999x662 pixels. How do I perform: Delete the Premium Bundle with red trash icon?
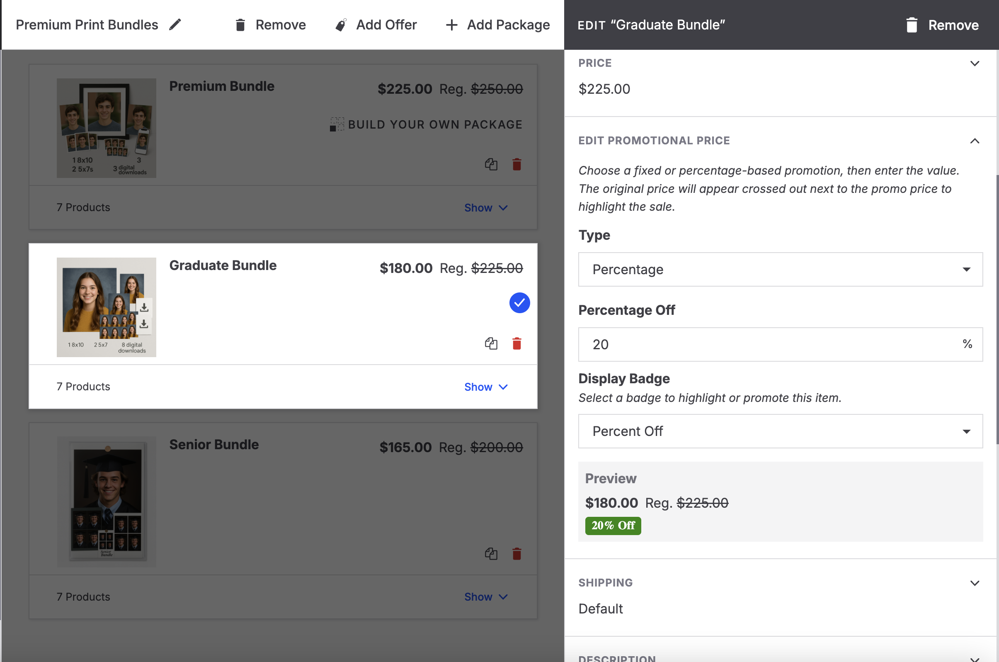[516, 164]
